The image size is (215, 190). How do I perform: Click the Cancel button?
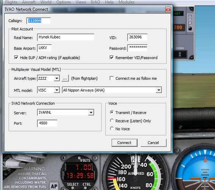pos(153,142)
